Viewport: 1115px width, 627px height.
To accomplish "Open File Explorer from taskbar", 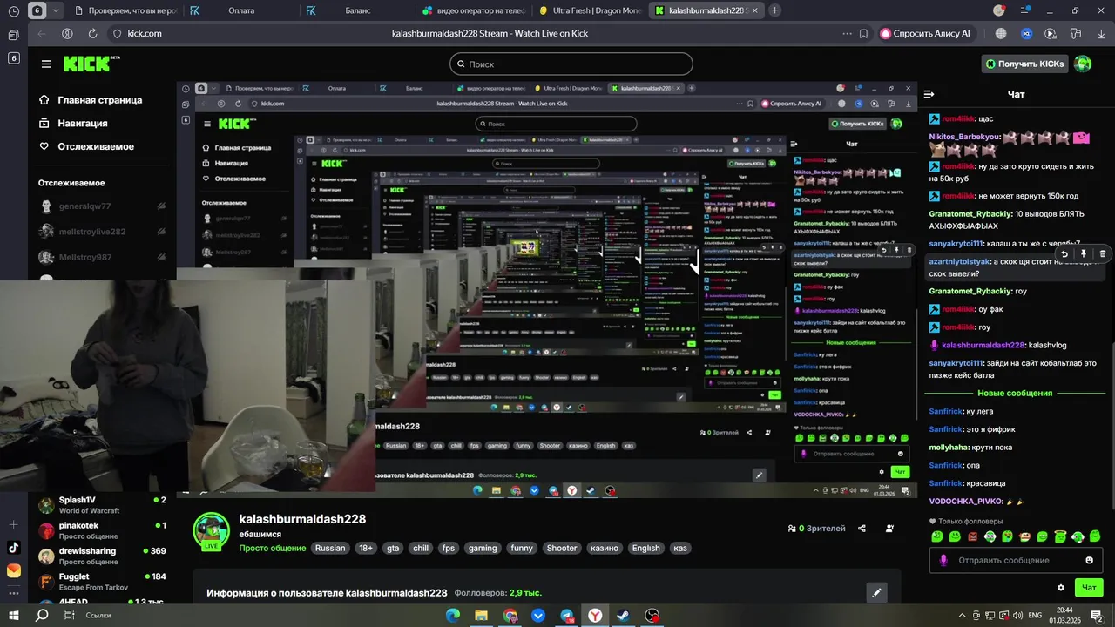I will coord(481,615).
